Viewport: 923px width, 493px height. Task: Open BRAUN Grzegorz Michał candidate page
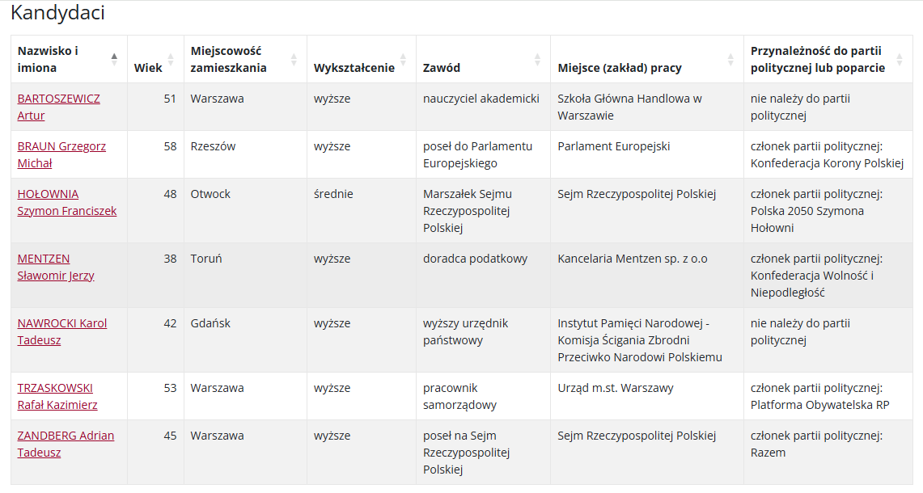61,154
